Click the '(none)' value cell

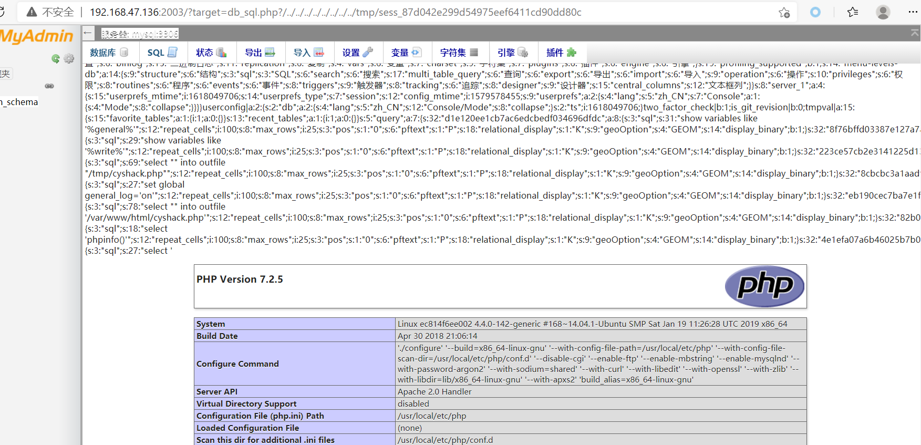[x=601, y=428]
